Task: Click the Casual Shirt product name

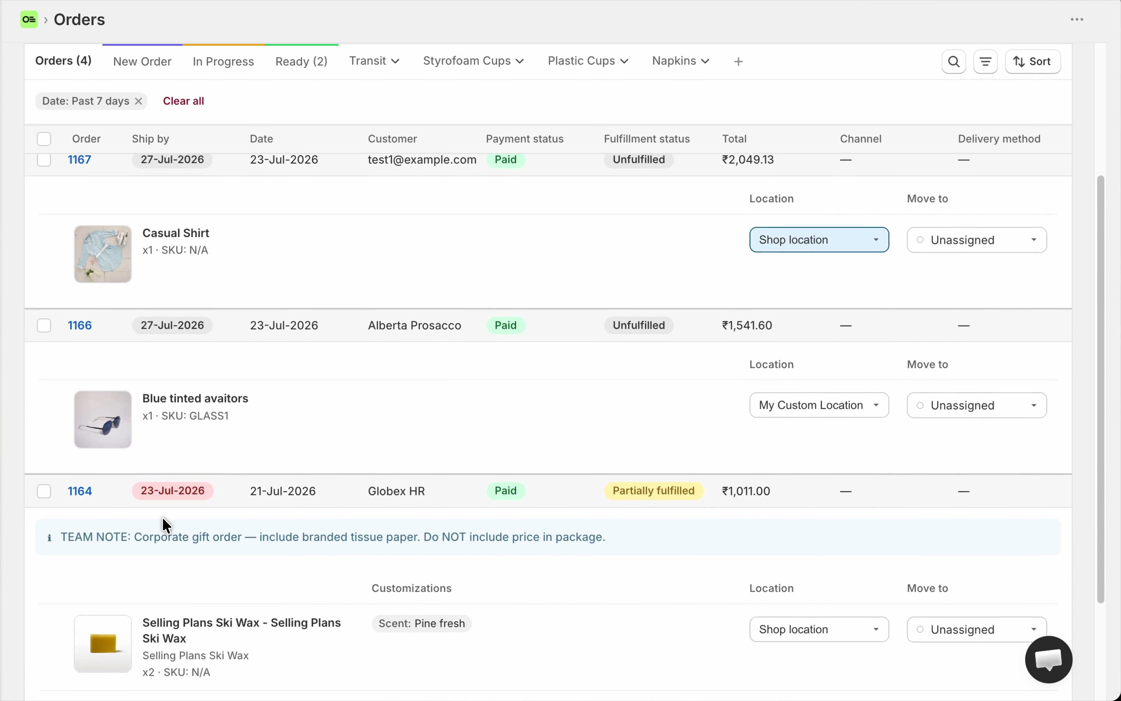Action: (175, 233)
